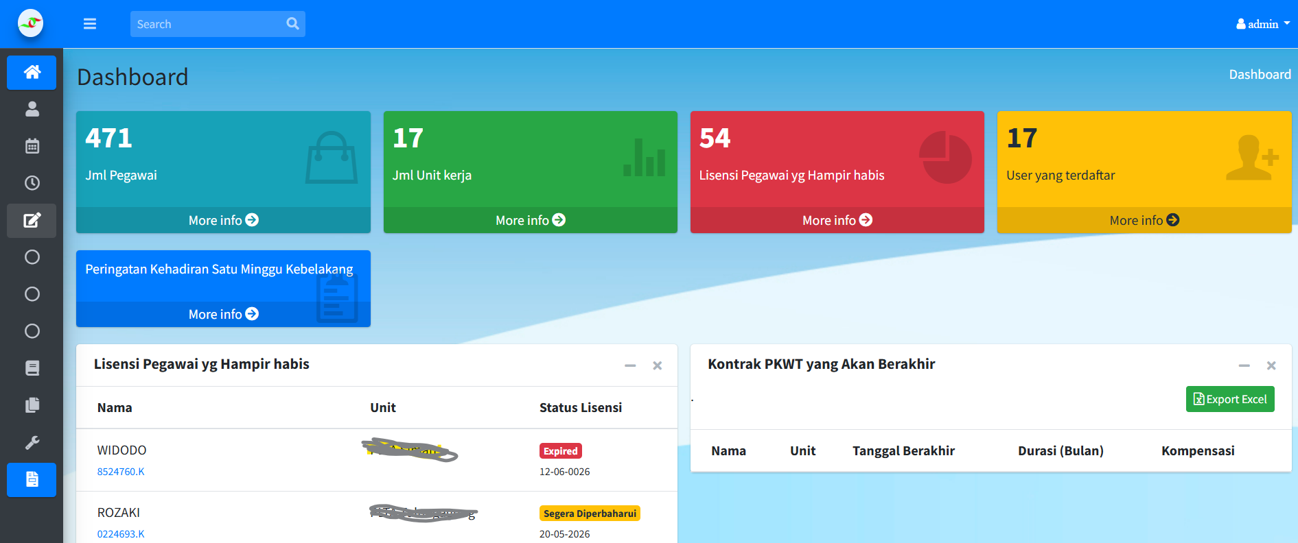This screenshot has width=1298, height=543.
Task: Open the file document sidebar icon
Action: tap(32, 479)
